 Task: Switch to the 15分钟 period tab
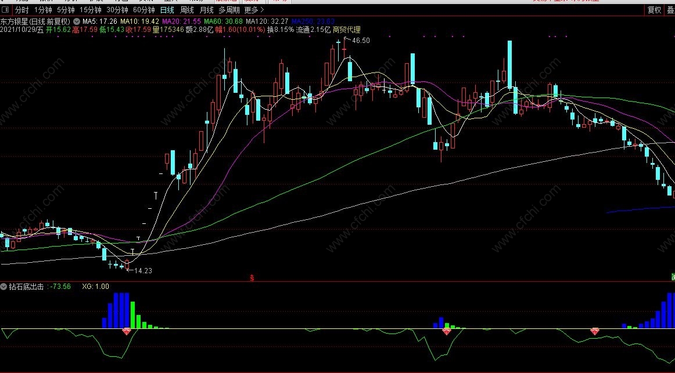click(91, 10)
